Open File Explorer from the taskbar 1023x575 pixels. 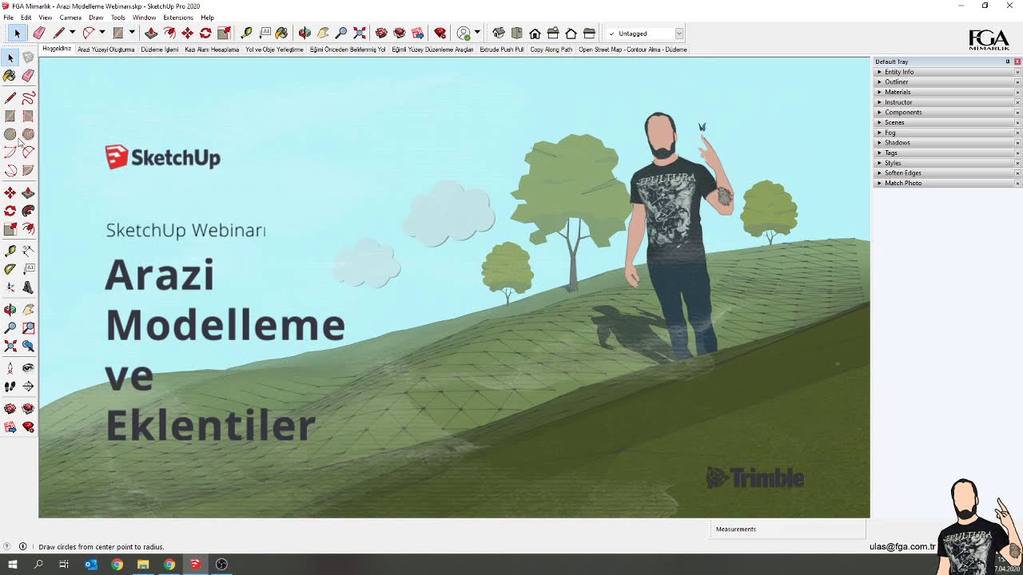143,565
